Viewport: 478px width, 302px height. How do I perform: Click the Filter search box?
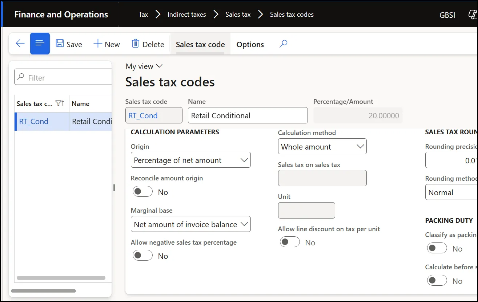pyautogui.click(x=63, y=77)
